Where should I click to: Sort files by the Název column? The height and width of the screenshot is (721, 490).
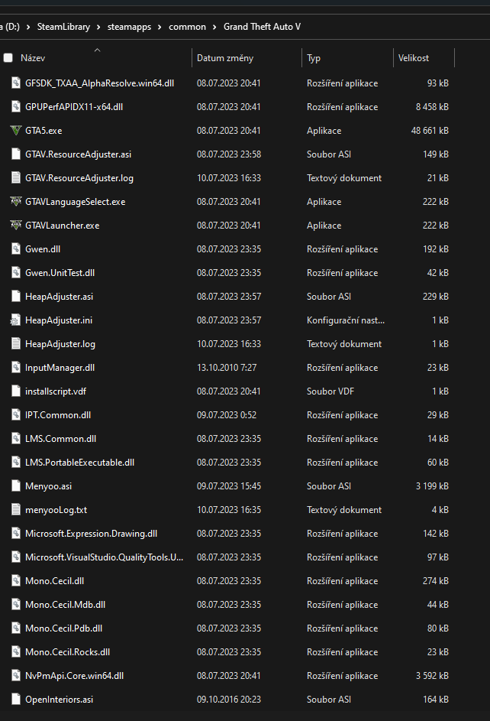pos(33,58)
